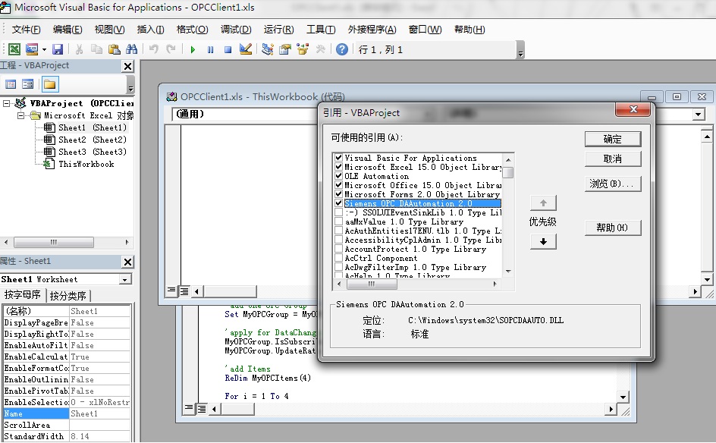Click View Code icon in project panel

[11, 84]
